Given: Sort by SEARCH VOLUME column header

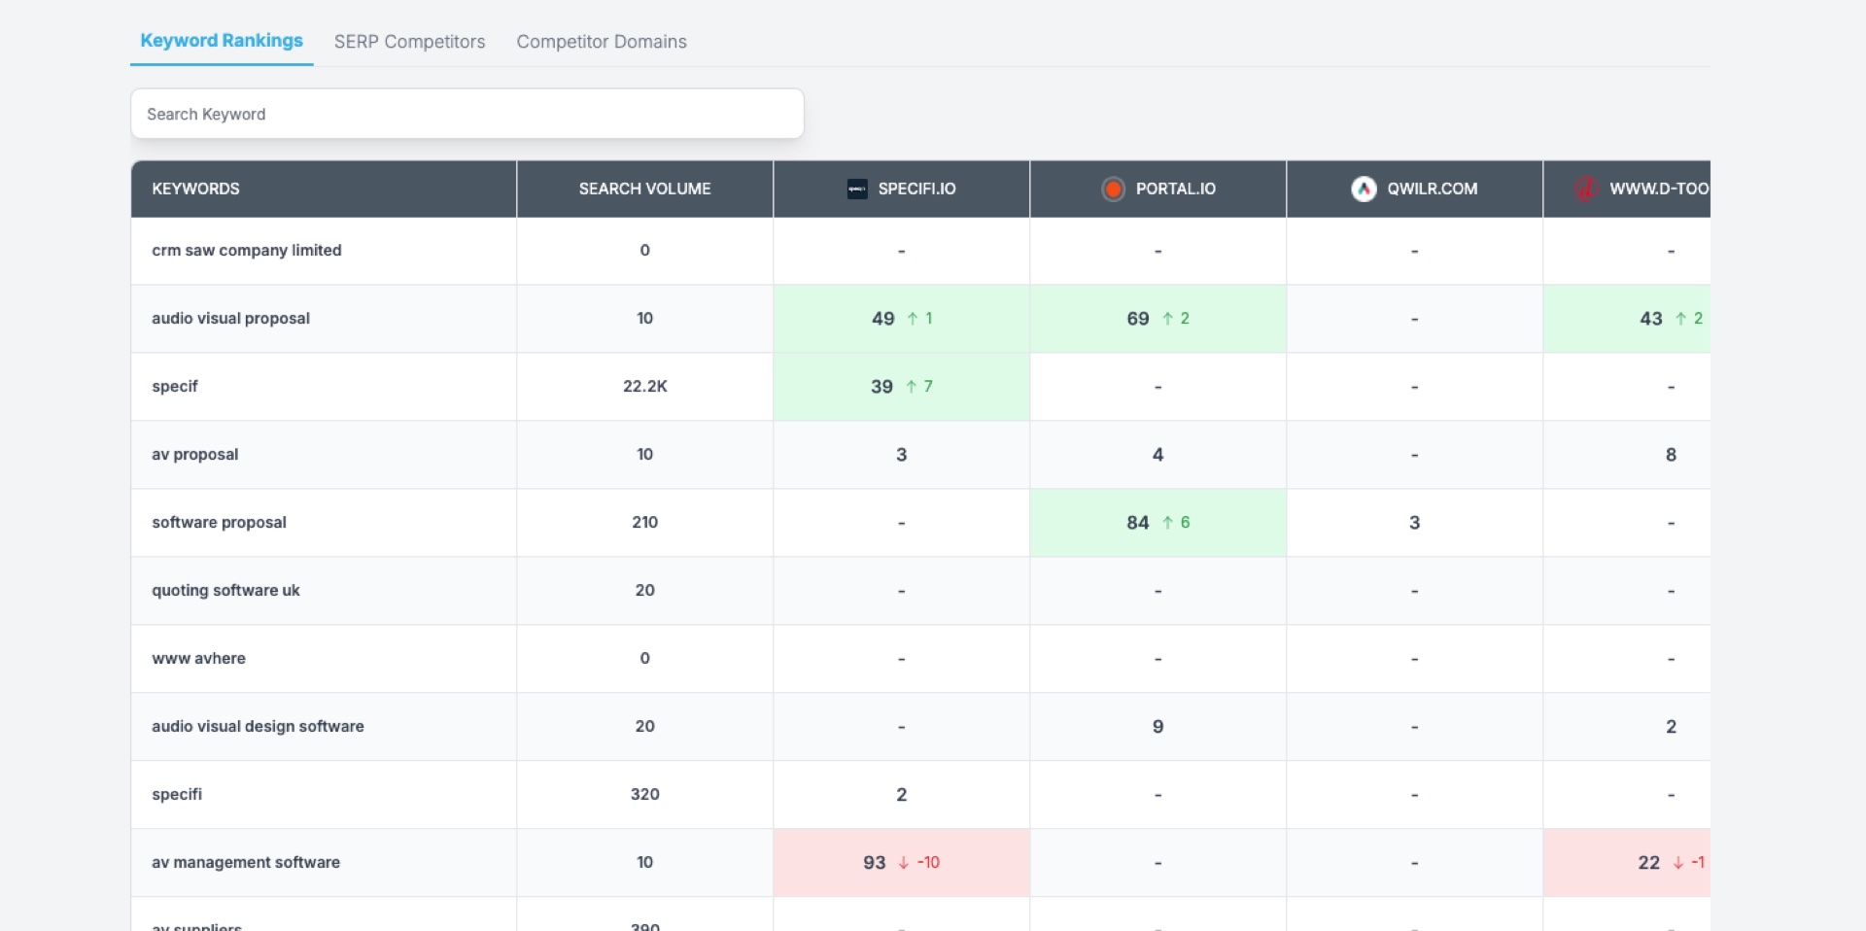Looking at the screenshot, I should point(644,189).
